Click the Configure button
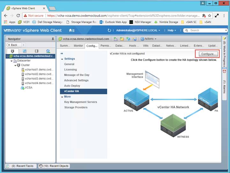The height and width of the screenshot is (173, 230). coord(208,54)
